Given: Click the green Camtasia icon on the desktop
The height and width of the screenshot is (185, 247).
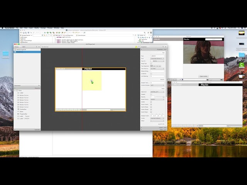Looking at the screenshot, I should pos(242,65).
